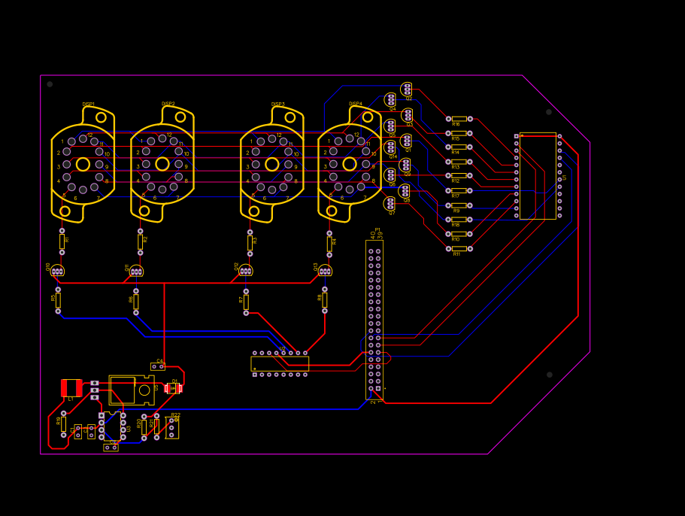Select capacitor C4 footprint
The width and height of the screenshot is (685, 516).
coord(157,366)
